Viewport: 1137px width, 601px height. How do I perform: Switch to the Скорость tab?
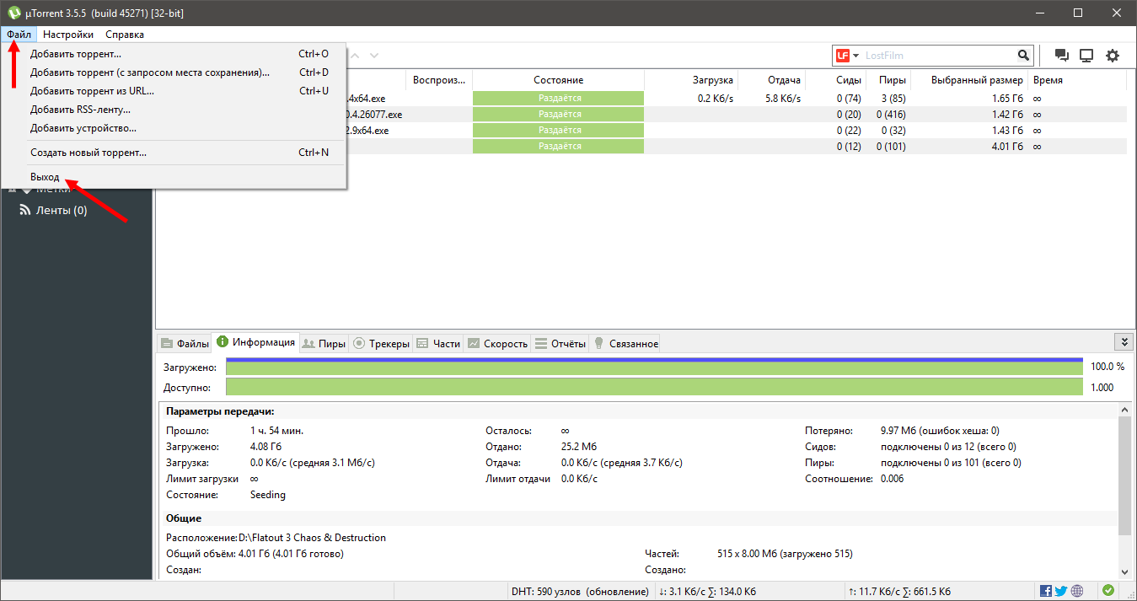pyautogui.click(x=497, y=343)
